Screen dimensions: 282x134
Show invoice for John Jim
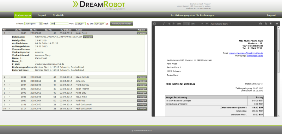pyautogui.click(x=142, y=81)
